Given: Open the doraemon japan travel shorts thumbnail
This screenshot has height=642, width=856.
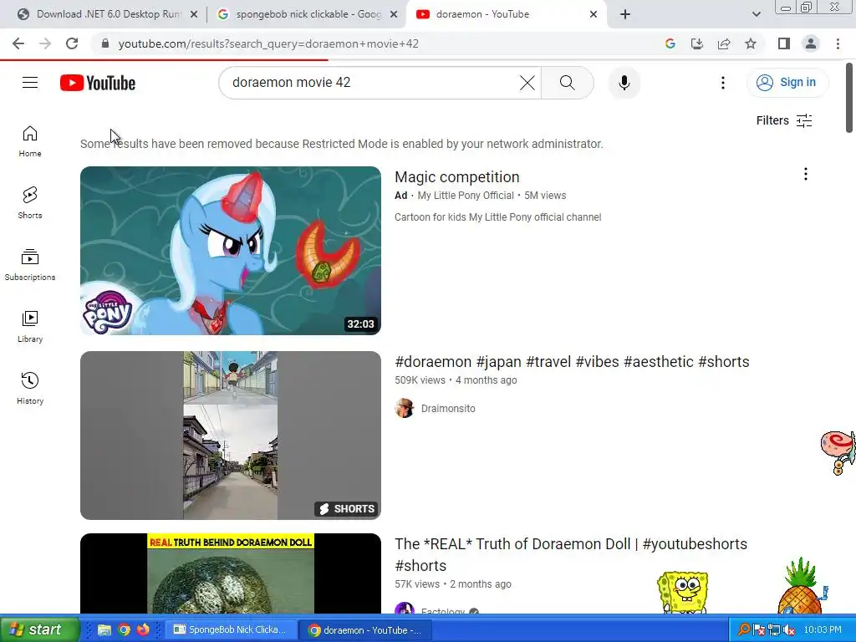Looking at the screenshot, I should point(231,435).
